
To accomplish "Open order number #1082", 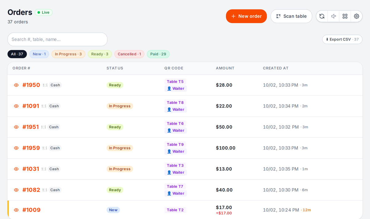I will [31, 190].
